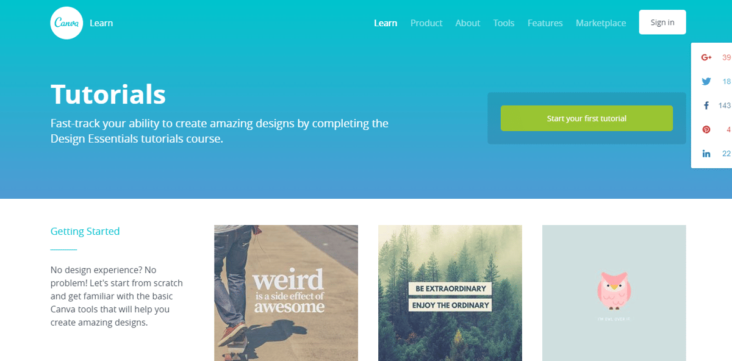Screen dimensions: 732x361
Task: Click the Facebook share count 143
Action: click(x=724, y=105)
